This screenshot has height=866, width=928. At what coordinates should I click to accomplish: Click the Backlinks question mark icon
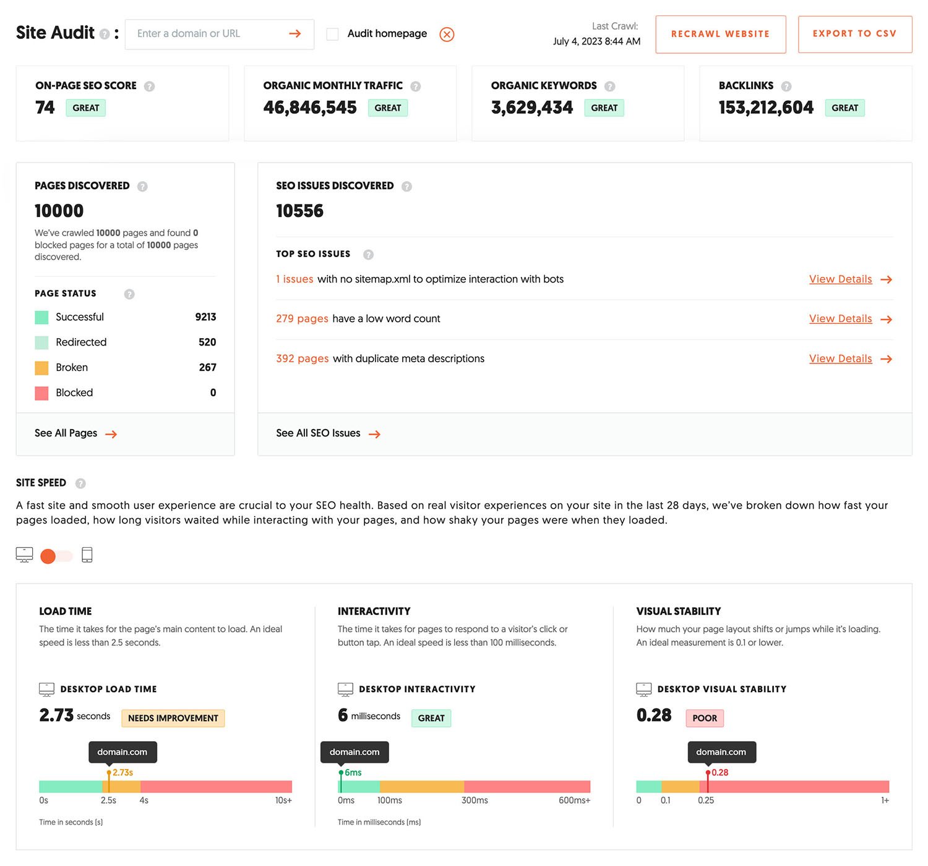click(x=786, y=87)
